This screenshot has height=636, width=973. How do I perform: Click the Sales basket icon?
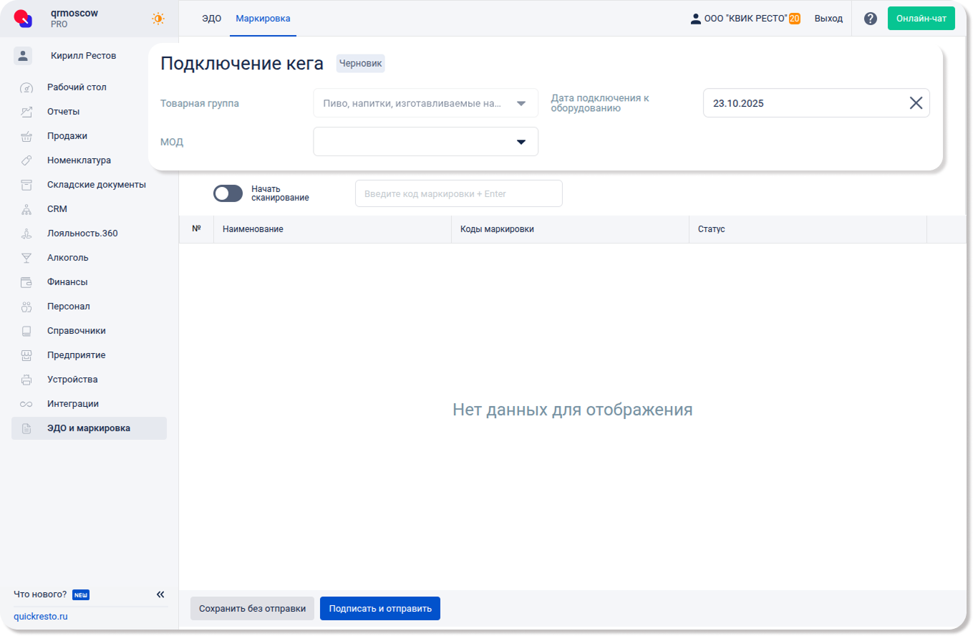click(26, 136)
